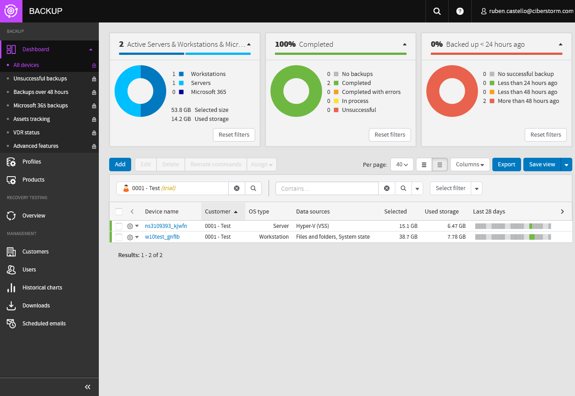Click the Completed green legend swatch

point(336,83)
